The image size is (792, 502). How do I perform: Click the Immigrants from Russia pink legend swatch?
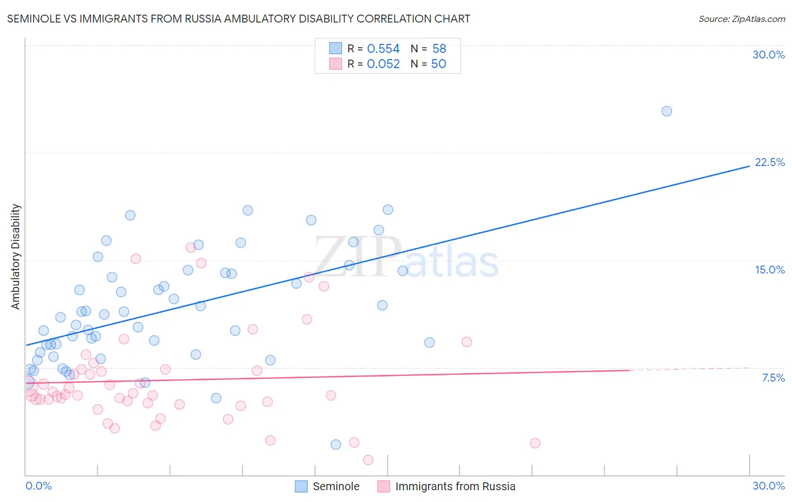384,486
